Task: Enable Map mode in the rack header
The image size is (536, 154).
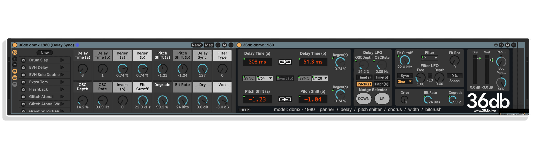Action: [209, 45]
